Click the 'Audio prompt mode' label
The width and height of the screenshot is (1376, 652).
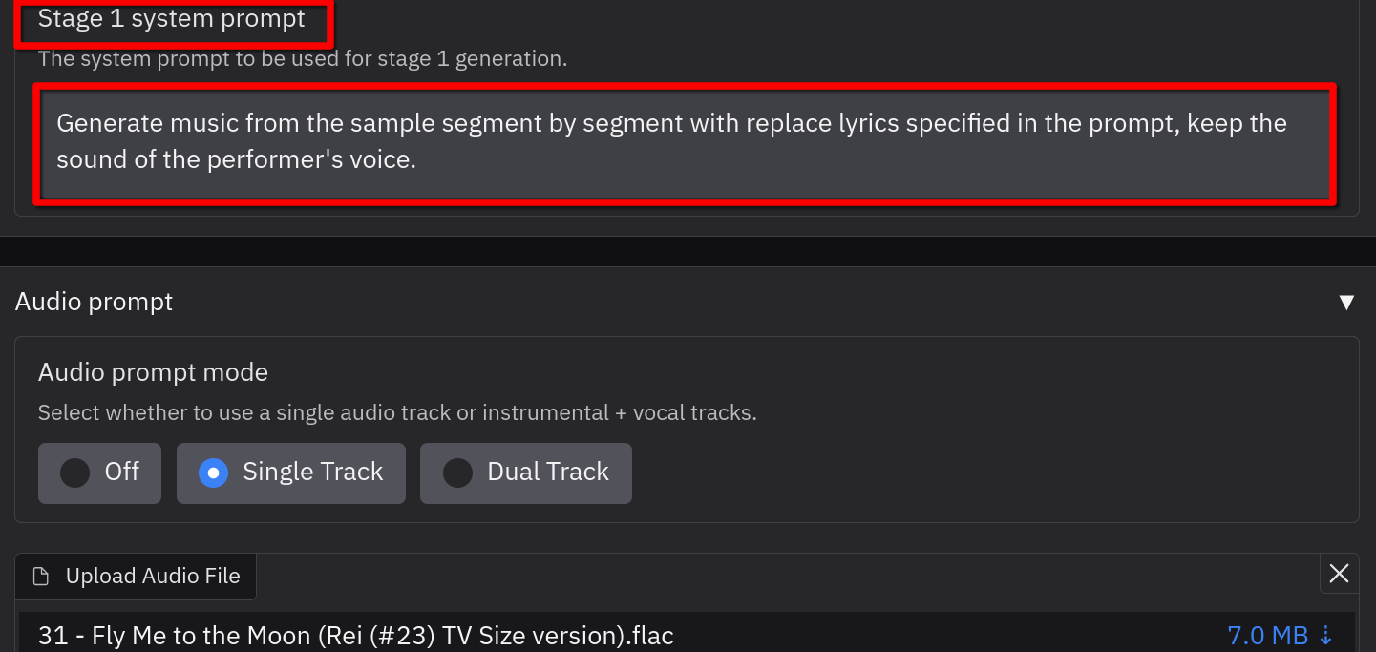(x=153, y=372)
